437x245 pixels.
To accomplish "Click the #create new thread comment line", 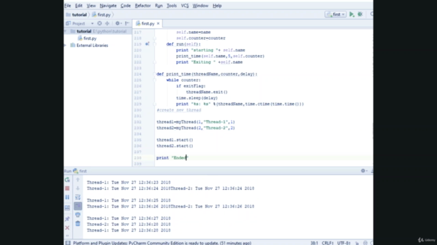I will (179, 110).
